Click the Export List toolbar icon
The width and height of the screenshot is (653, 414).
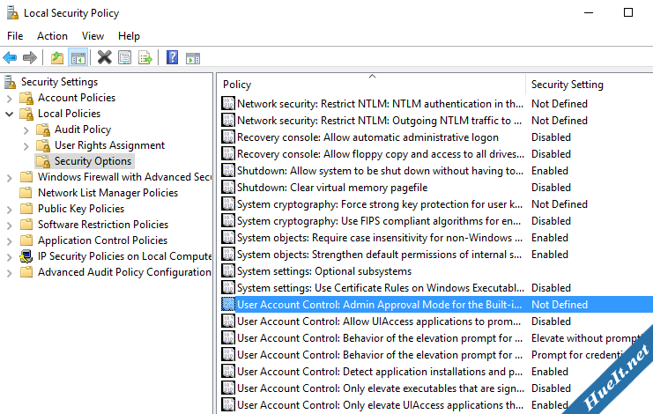(145, 57)
